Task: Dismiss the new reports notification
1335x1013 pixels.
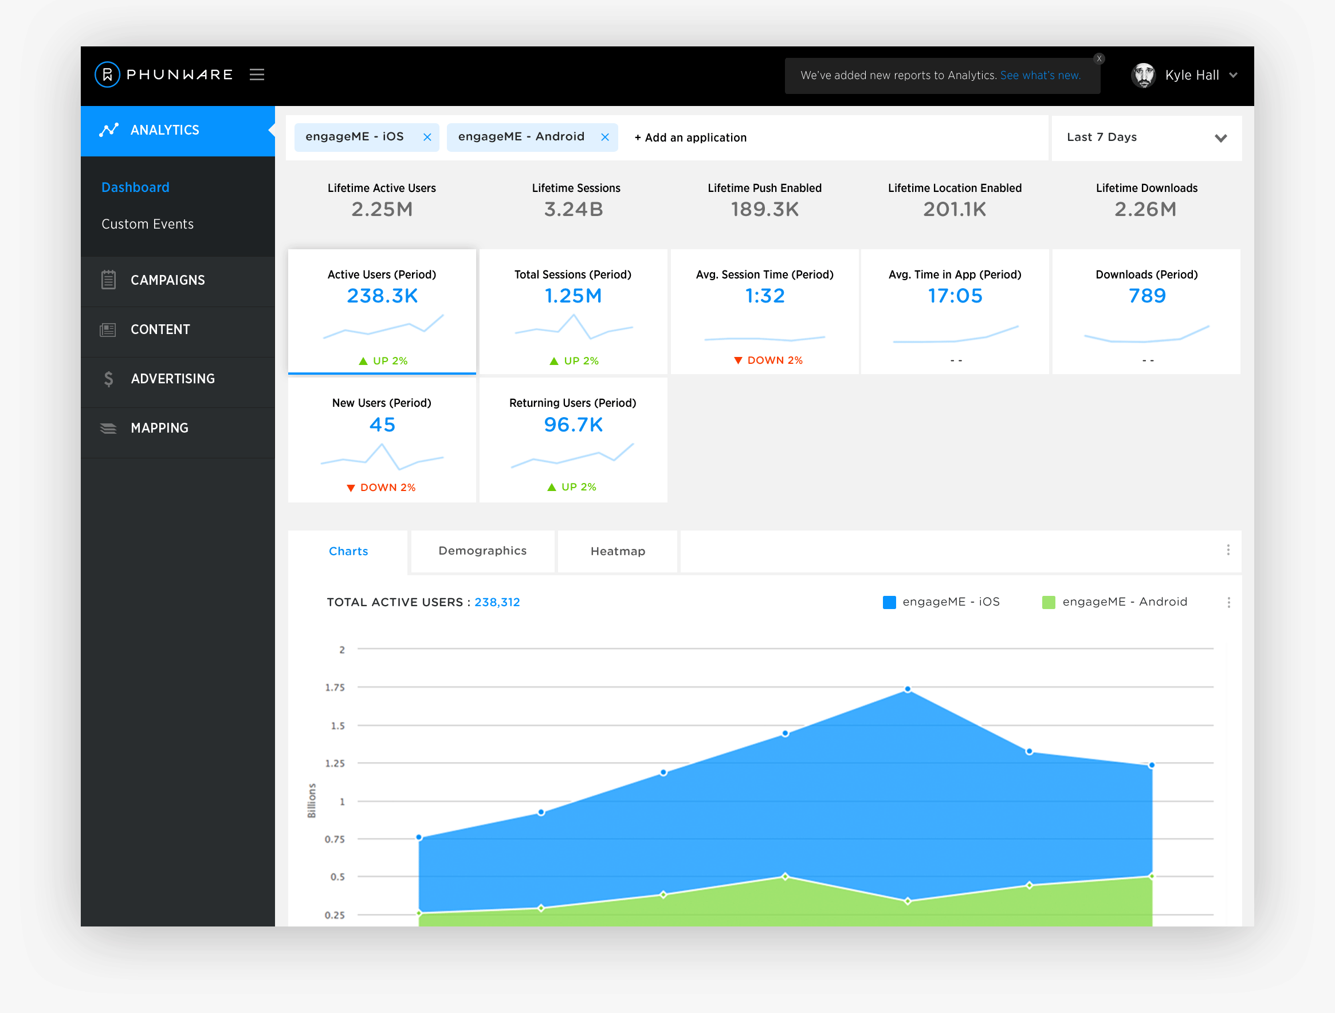Action: 1099,58
